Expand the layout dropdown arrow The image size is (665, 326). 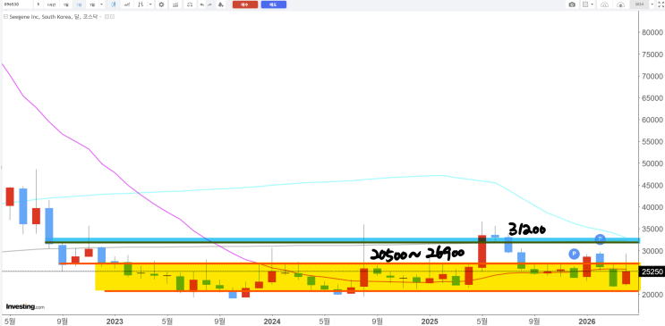point(592,4)
